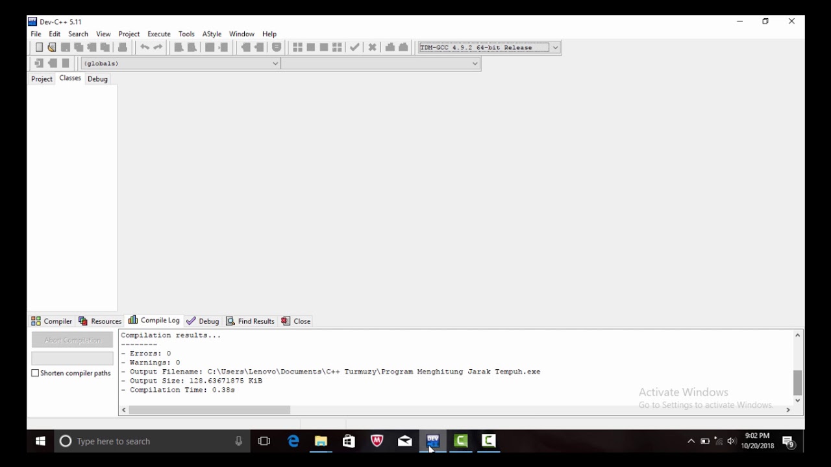831x467 pixels.
Task: Select the Compile Log tab
Action: 154,320
